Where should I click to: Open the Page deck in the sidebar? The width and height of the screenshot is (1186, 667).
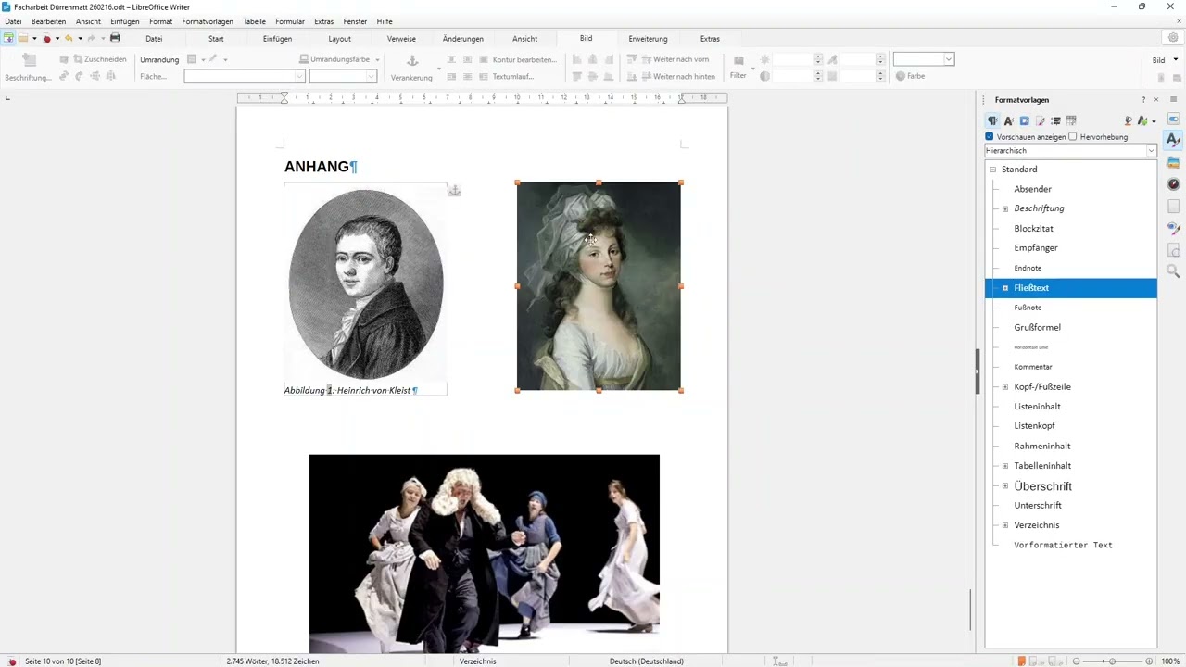(1174, 207)
